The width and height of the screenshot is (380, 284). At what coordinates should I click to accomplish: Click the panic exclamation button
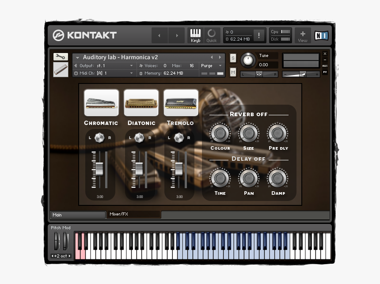pyautogui.click(x=259, y=35)
